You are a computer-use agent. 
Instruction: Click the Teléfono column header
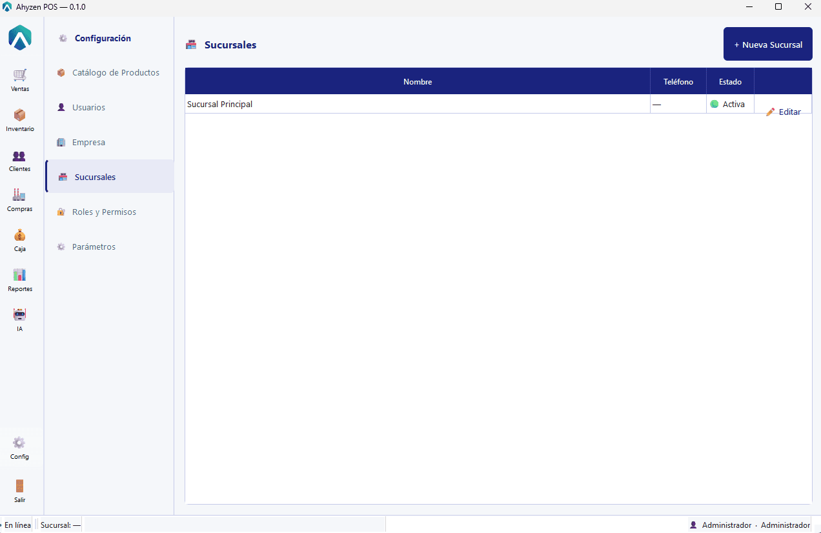pos(678,82)
